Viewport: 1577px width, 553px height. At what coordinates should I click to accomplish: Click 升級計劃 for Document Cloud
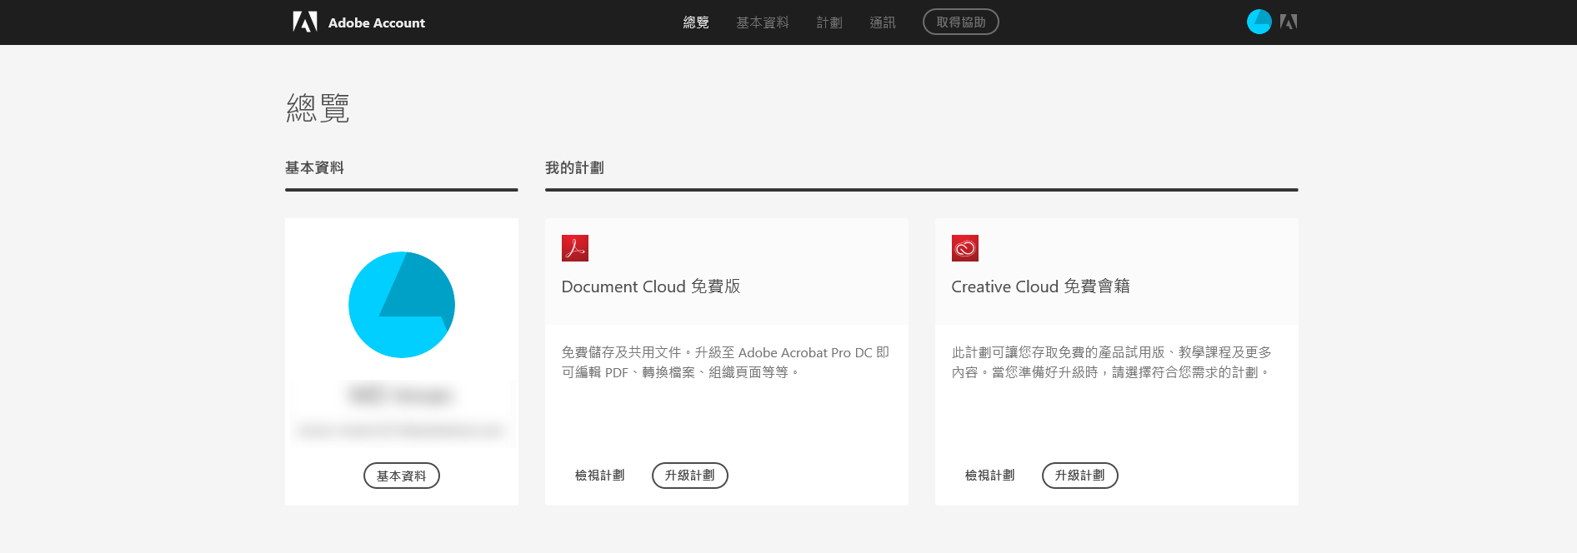690,476
